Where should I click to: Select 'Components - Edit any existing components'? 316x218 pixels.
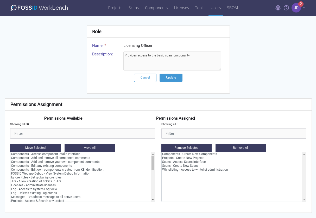81,166
